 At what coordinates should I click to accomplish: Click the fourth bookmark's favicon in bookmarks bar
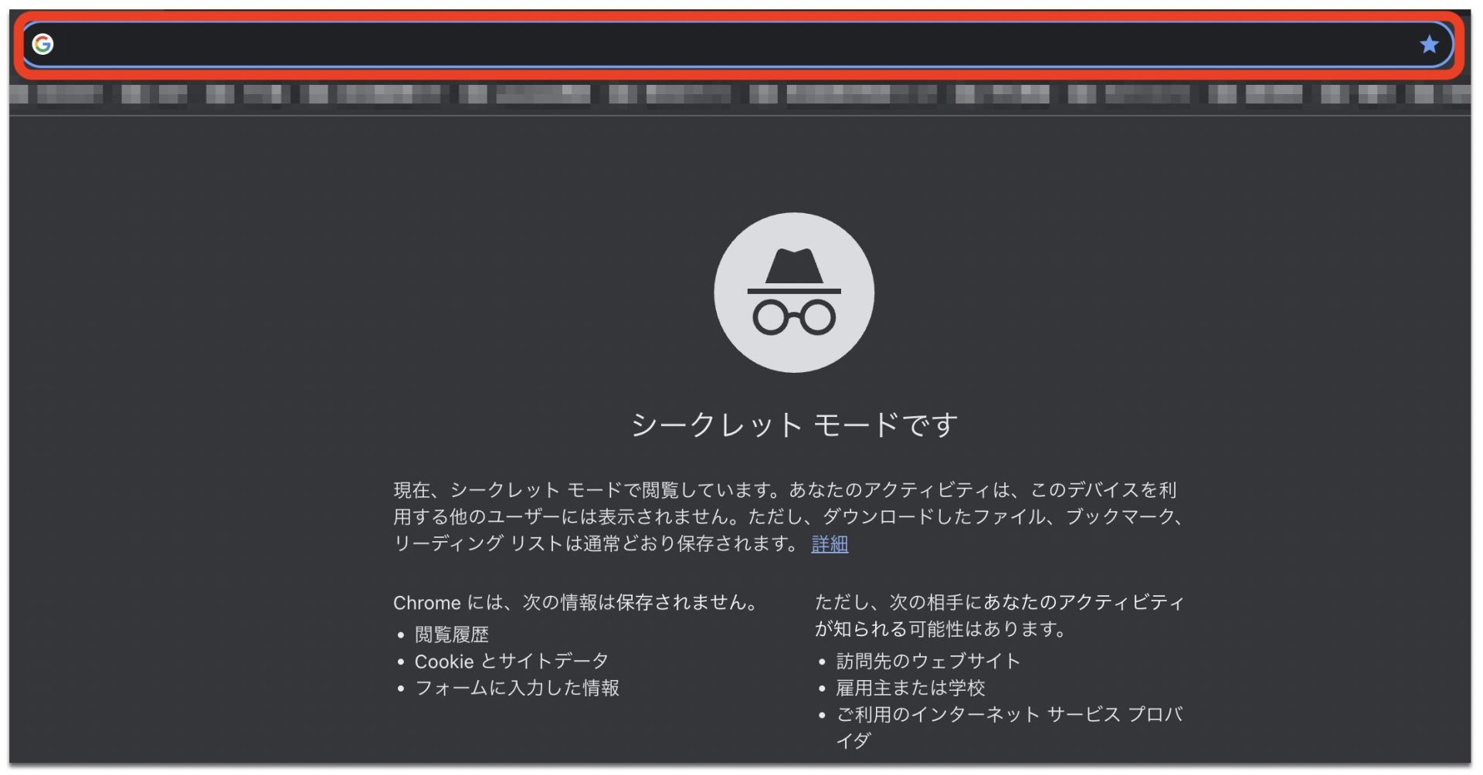coord(317,94)
